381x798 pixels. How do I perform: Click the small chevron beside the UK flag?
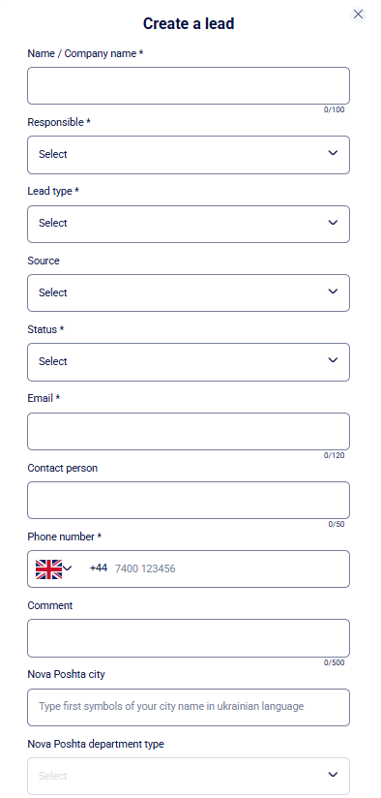tap(68, 568)
